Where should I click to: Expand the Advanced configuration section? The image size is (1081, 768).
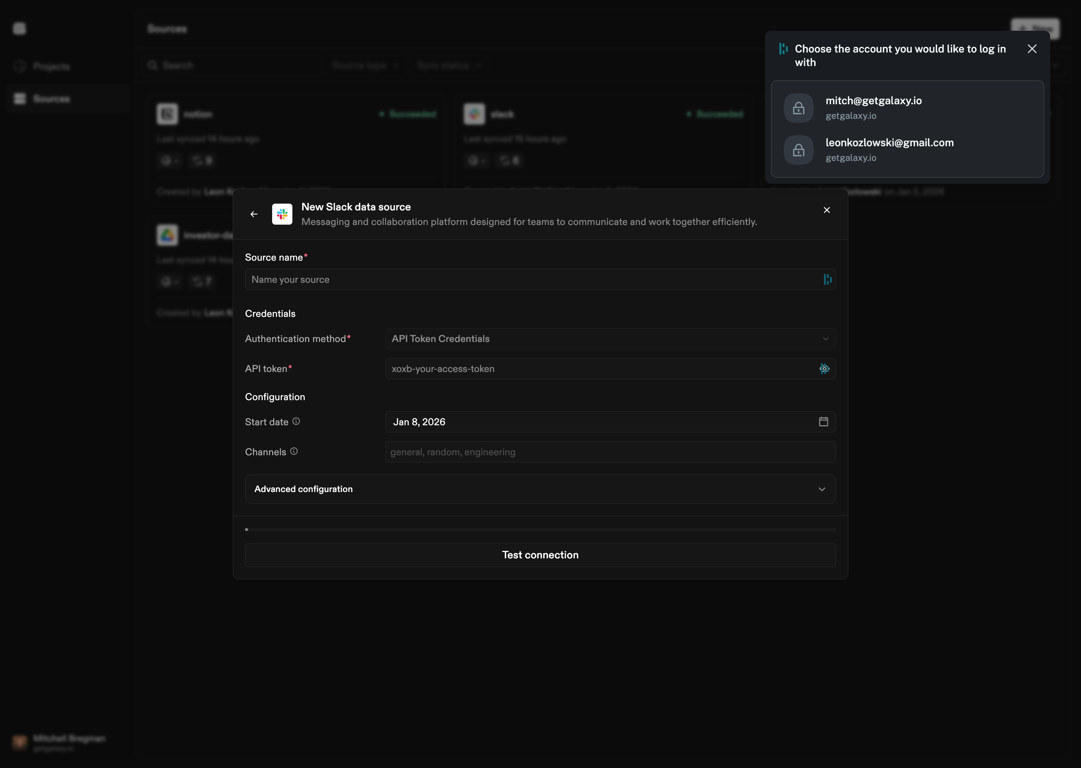tap(539, 489)
